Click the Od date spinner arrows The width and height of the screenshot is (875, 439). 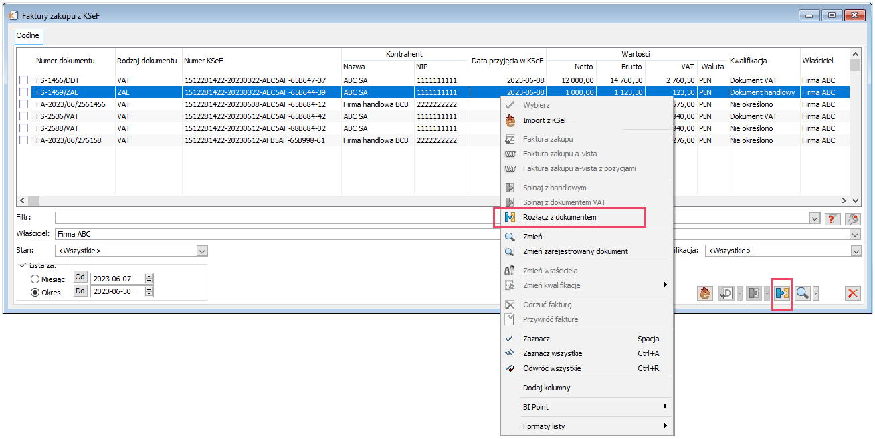point(149,279)
